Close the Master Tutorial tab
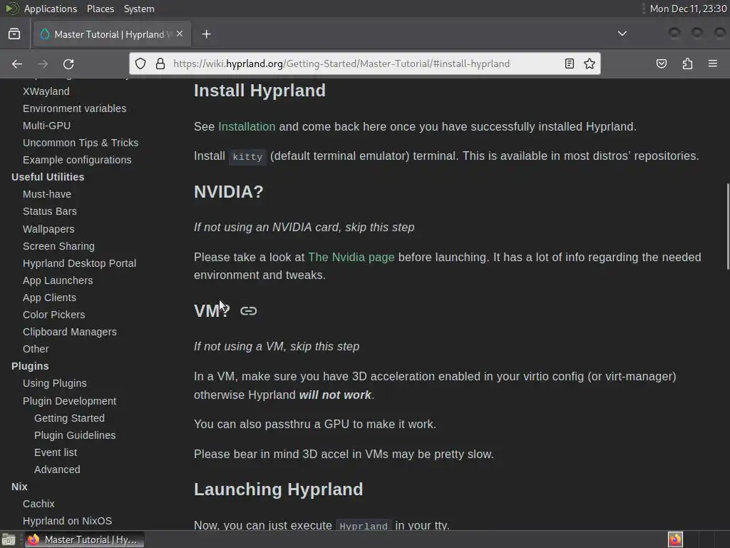 tap(180, 34)
